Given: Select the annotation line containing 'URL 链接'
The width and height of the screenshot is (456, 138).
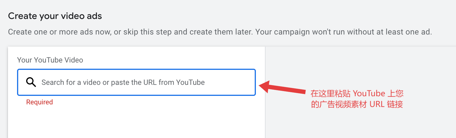Looking at the screenshot, I should [357, 104].
